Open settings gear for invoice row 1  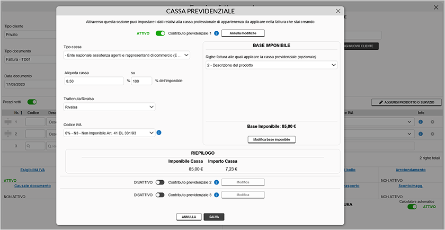[432, 122]
